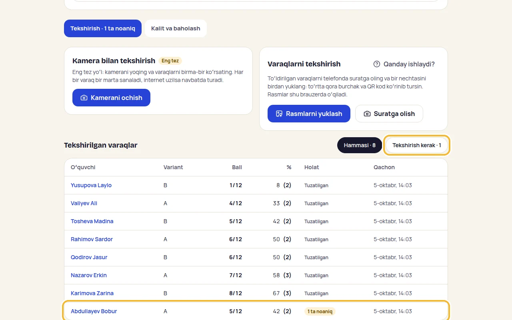Open the Kalit va baholash tab

point(176,28)
